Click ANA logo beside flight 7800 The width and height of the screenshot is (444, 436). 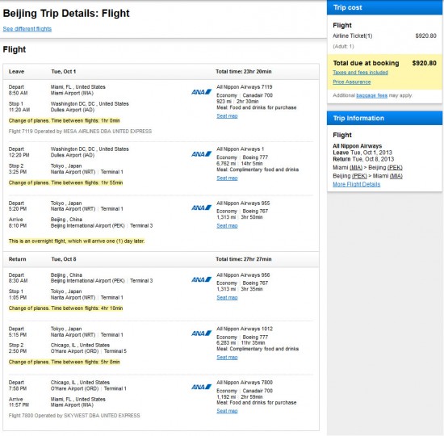(x=201, y=387)
